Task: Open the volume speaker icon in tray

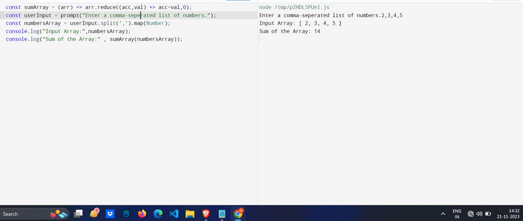Action: 479,214
